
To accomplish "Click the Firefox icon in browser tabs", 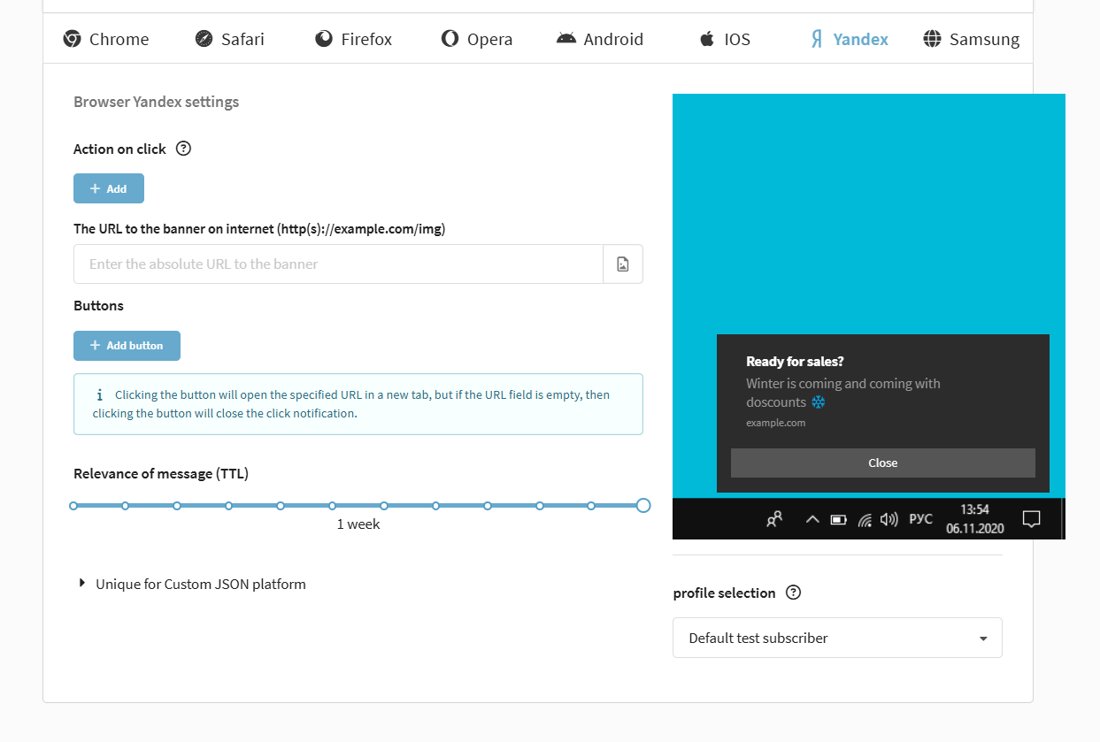I will click(x=324, y=39).
